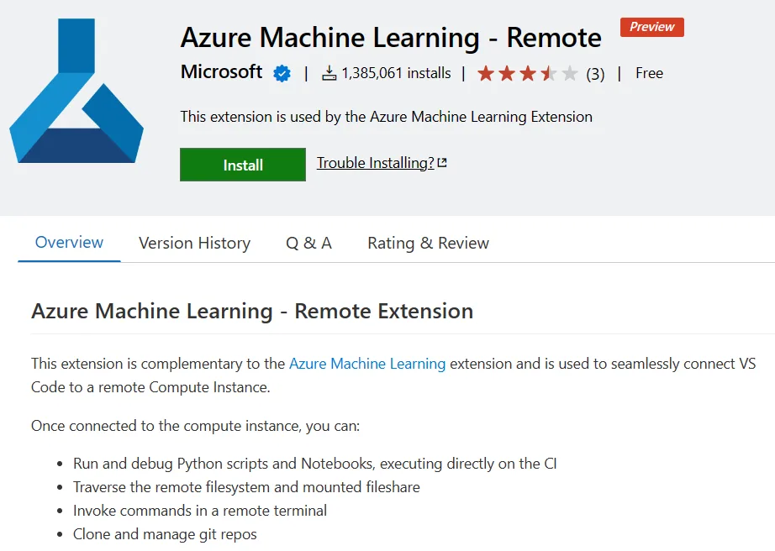Click the review count (3)
775x551 pixels.
tap(595, 74)
